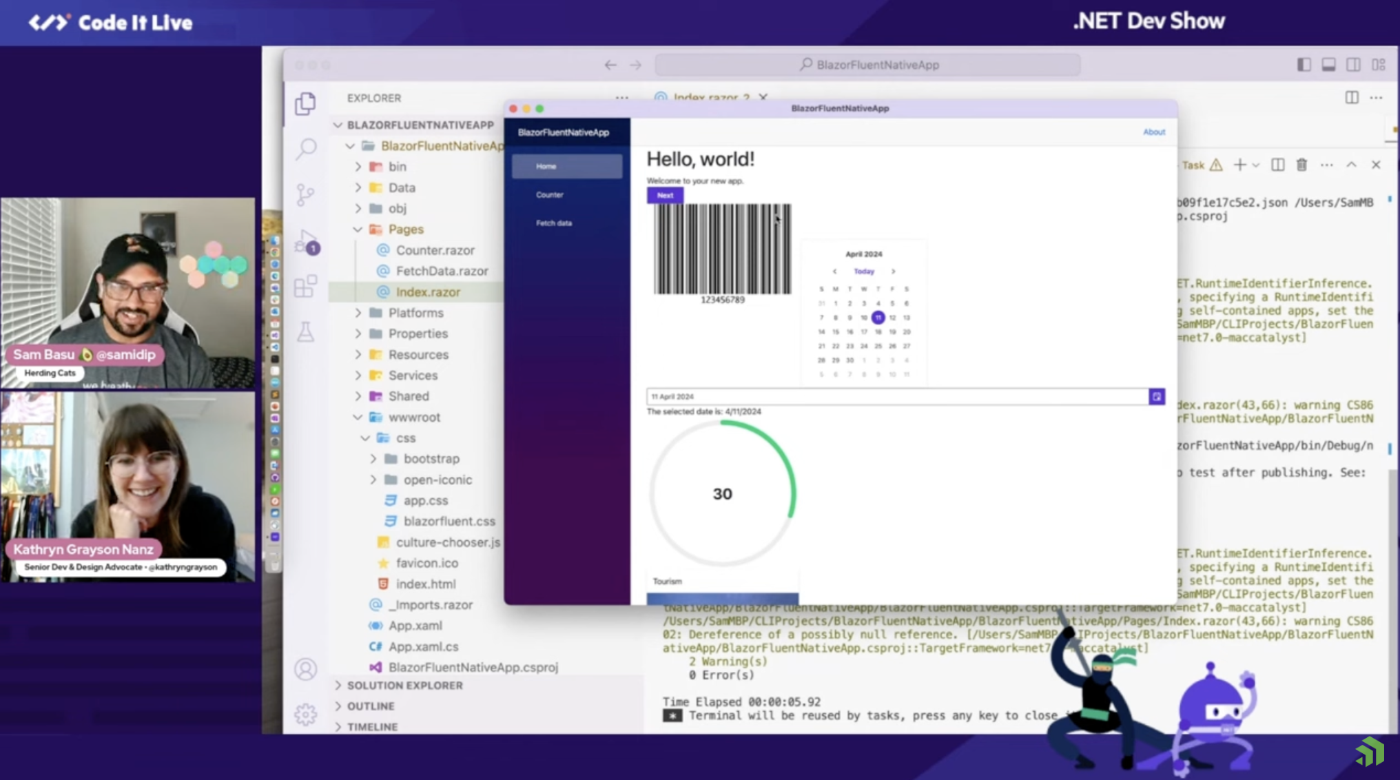Go to previous month in calendar
Screen dimensions: 1400x780
[834, 271]
